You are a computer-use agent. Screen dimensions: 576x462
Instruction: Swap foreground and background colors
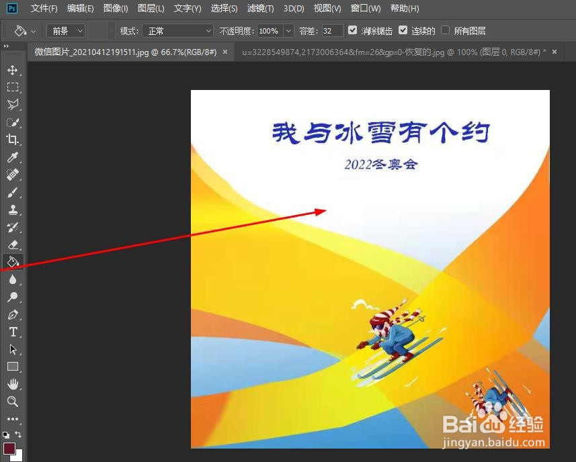[x=18, y=434]
